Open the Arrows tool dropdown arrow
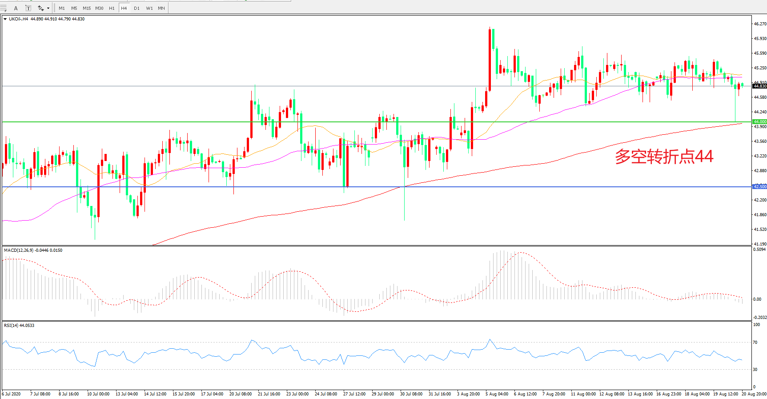 (x=48, y=8)
